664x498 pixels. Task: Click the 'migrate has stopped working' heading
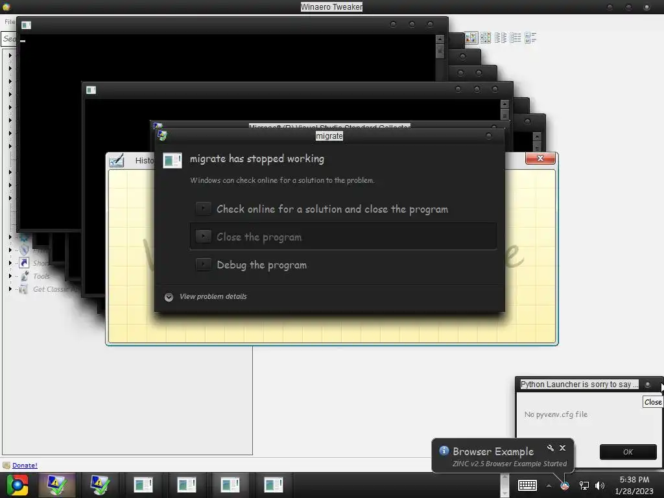pos(257,159)
